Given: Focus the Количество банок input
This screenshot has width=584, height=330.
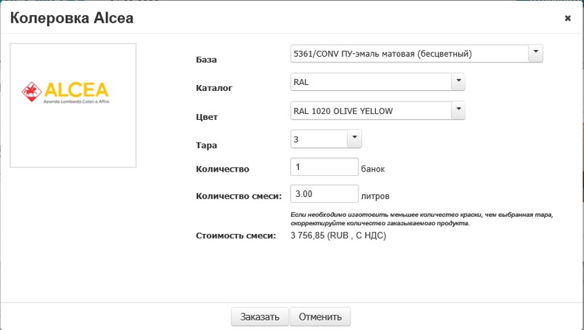Looking at the screenshot, I should click(x=324, y=167).
